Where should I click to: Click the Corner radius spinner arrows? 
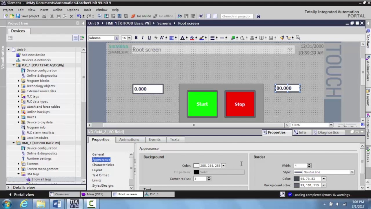[209, 179]
